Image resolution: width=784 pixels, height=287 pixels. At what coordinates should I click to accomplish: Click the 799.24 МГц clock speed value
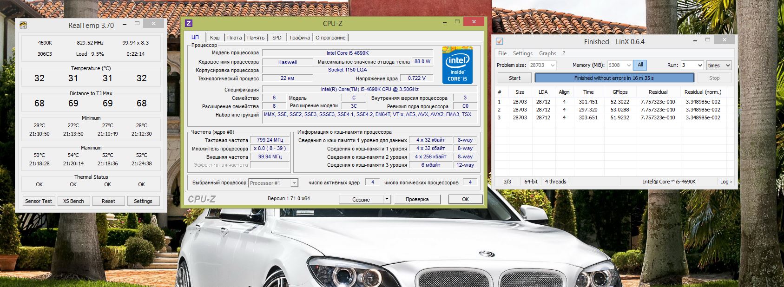(270, 140)
